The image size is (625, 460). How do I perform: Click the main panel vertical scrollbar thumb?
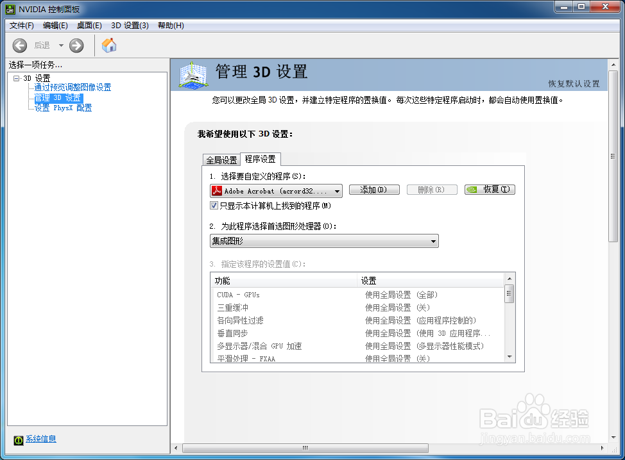[x=613, y=156]
